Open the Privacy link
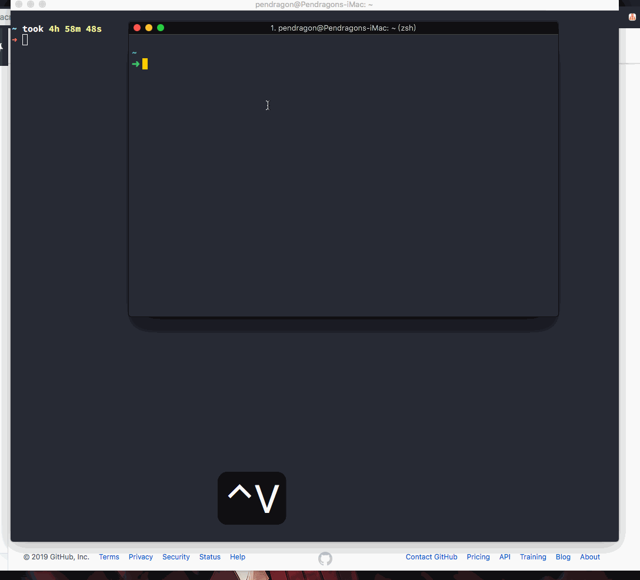The height and width of the screenshot is (580, 640). point(141,557)
